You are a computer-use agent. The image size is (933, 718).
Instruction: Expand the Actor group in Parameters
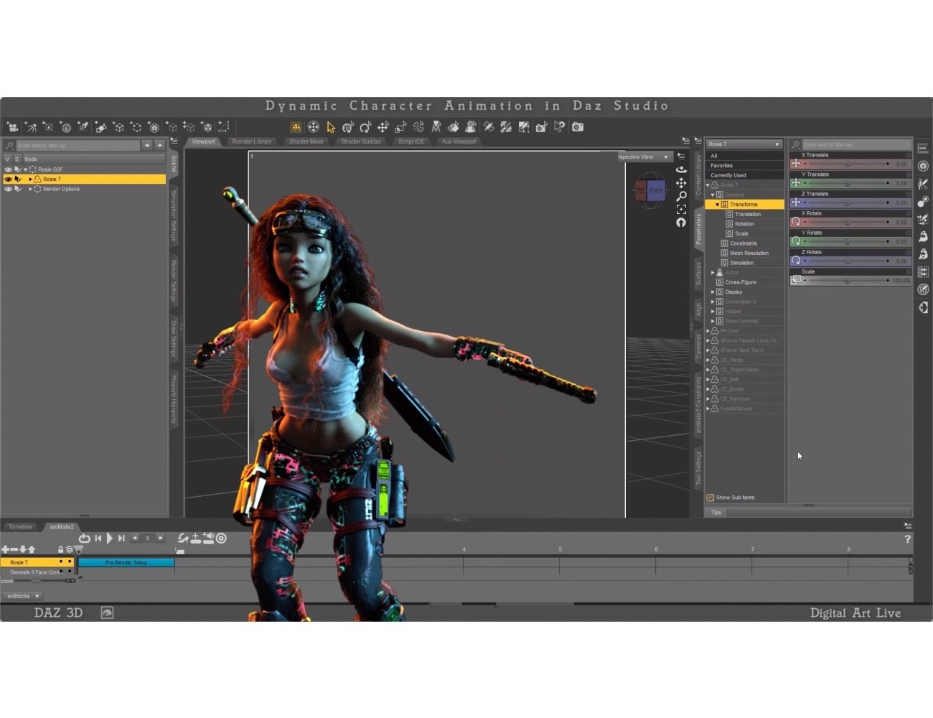click(x=712, y=272)
